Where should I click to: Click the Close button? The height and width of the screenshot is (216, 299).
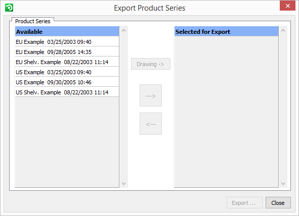click(x=278, y=203)
